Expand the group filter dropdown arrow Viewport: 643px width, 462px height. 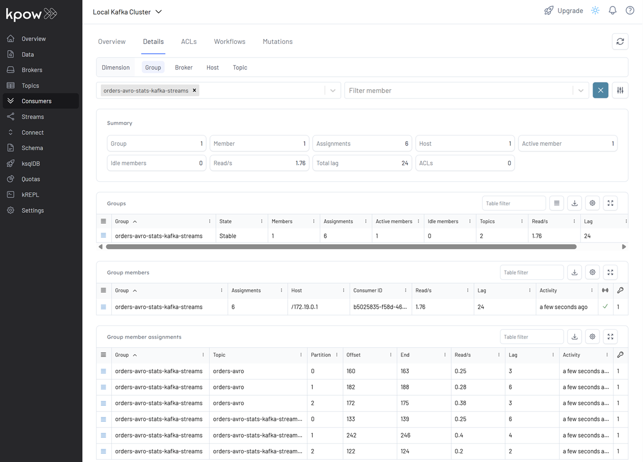pyautogui.click(x=332, y=90)
